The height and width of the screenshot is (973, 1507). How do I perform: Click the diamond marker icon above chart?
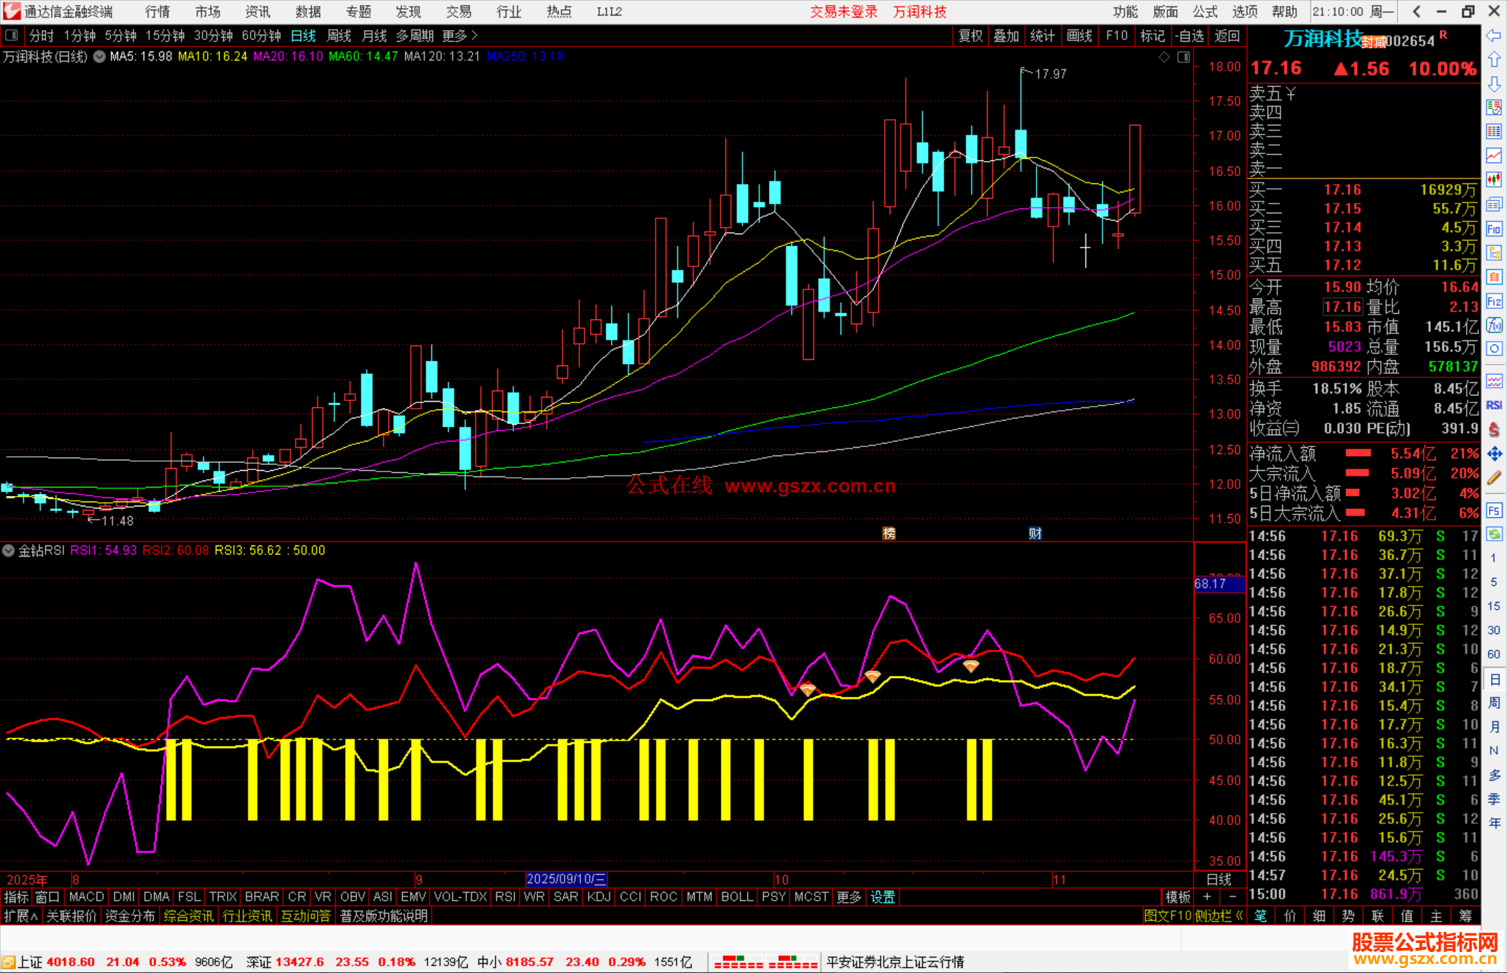[x=1164, y=57]
